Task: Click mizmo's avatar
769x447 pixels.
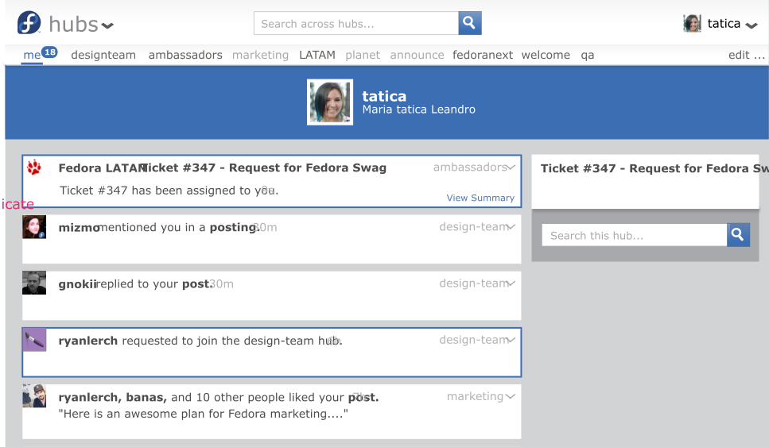Action: 34,227
